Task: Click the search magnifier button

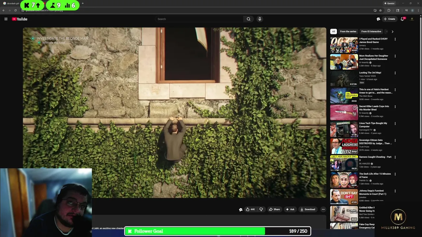Action: [249, 19]
